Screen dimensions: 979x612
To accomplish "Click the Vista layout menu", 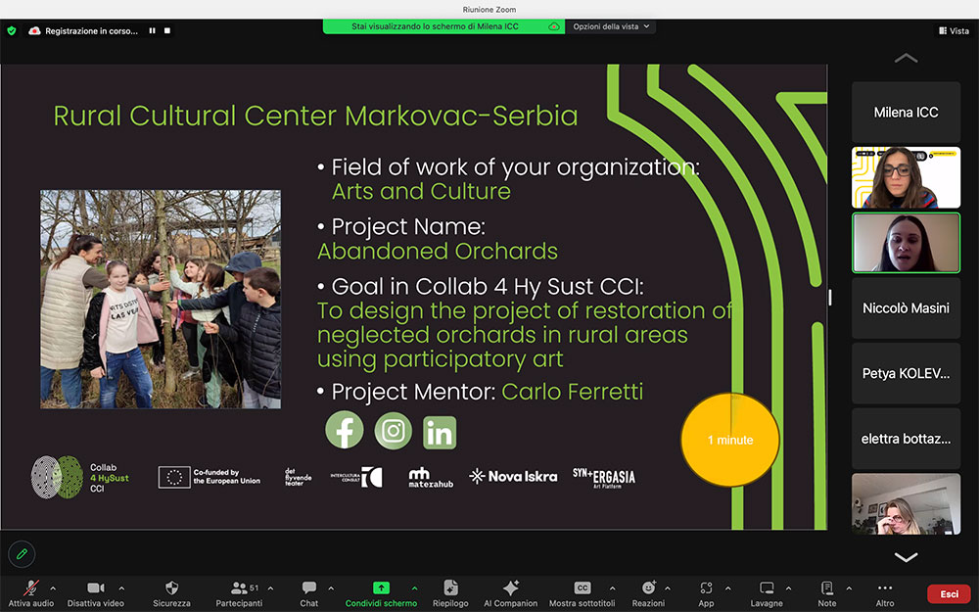I will pyautogui.click(x=954, y=30).
